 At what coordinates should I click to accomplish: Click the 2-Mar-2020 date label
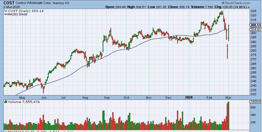tap(12, 7)
